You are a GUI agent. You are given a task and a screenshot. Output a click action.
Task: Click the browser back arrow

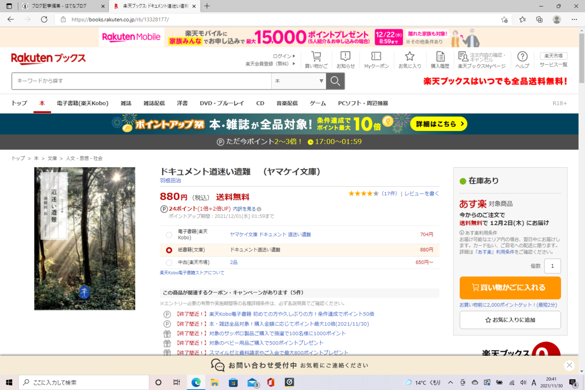click(x=11, y=19)
